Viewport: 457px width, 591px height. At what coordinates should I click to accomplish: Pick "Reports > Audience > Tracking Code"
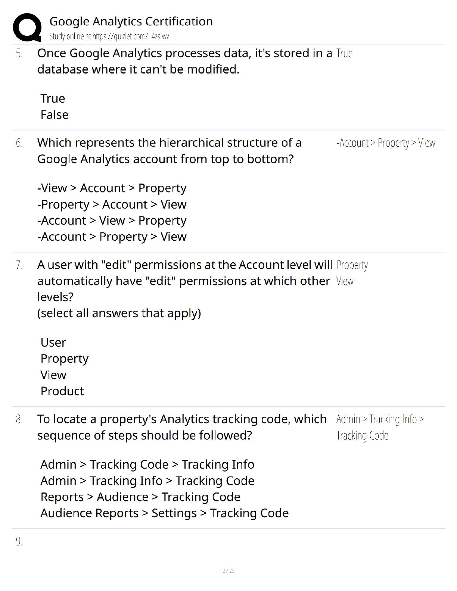(x=140, y=497)
